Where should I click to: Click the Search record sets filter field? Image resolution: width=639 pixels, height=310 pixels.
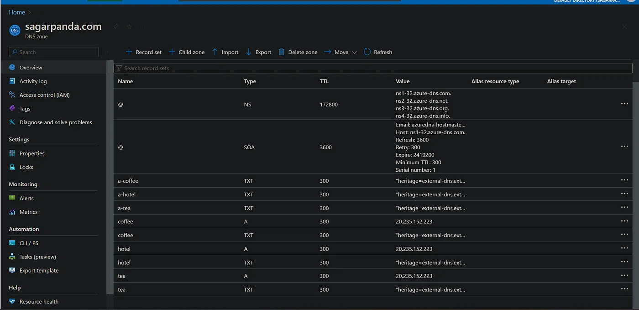point(373,68)
